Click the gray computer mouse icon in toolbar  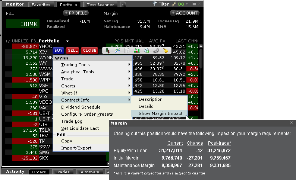pyautogui.click(x=156, y=51)
